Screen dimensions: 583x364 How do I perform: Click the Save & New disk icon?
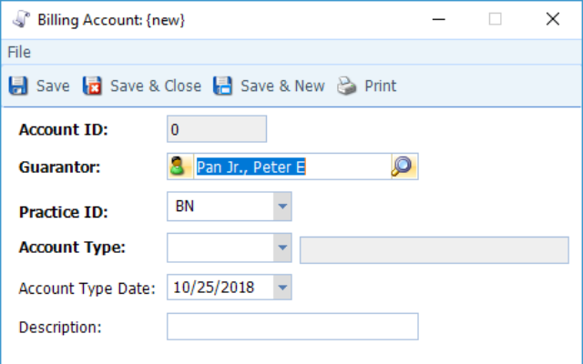(x=222, y=86)
